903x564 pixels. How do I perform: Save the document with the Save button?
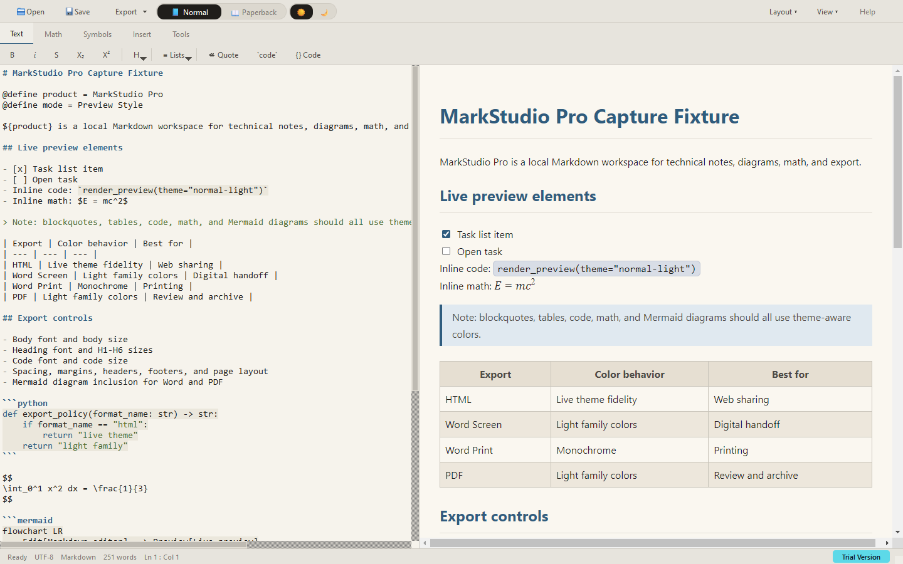coord(78,12)
